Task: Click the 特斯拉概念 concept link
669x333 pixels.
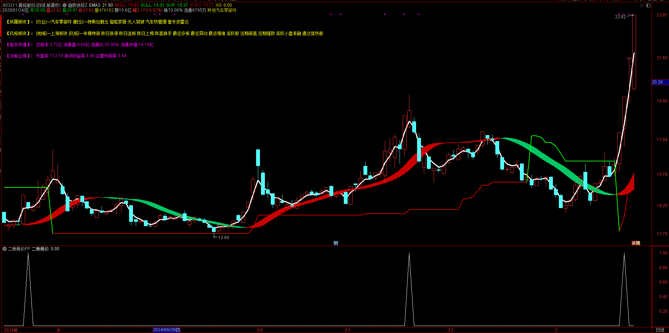Action: [x=98, y=22]
